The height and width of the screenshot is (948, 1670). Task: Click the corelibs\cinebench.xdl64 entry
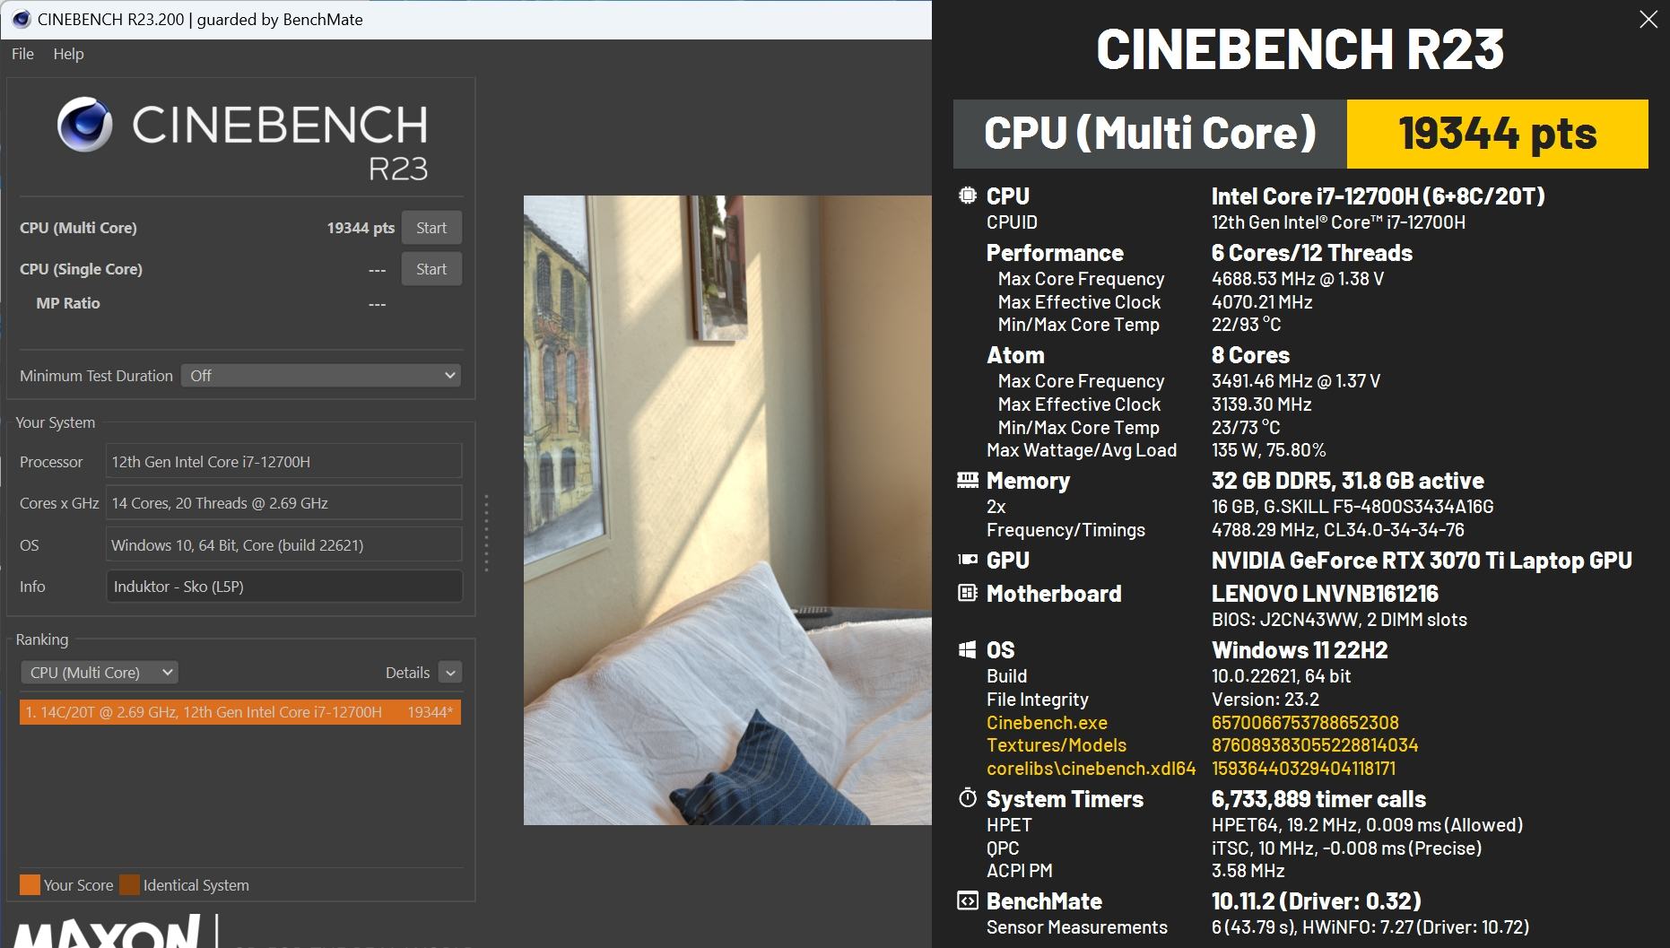[1091, 769]
